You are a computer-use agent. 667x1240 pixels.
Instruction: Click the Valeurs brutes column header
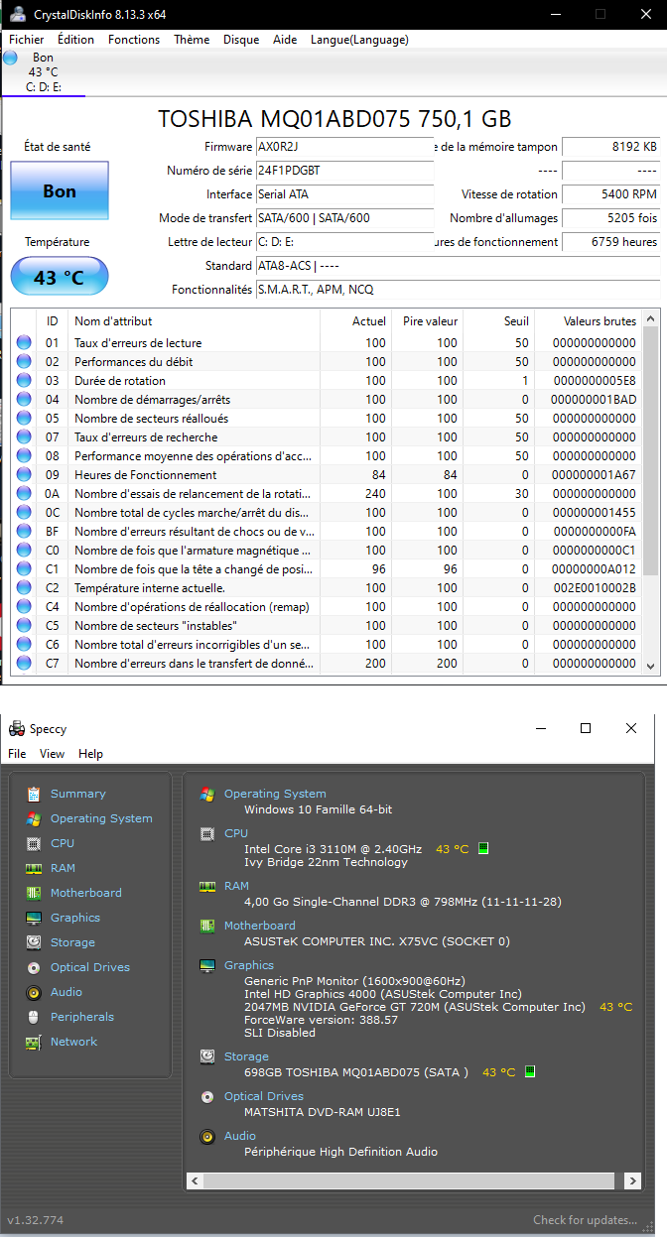pos(588,321)
